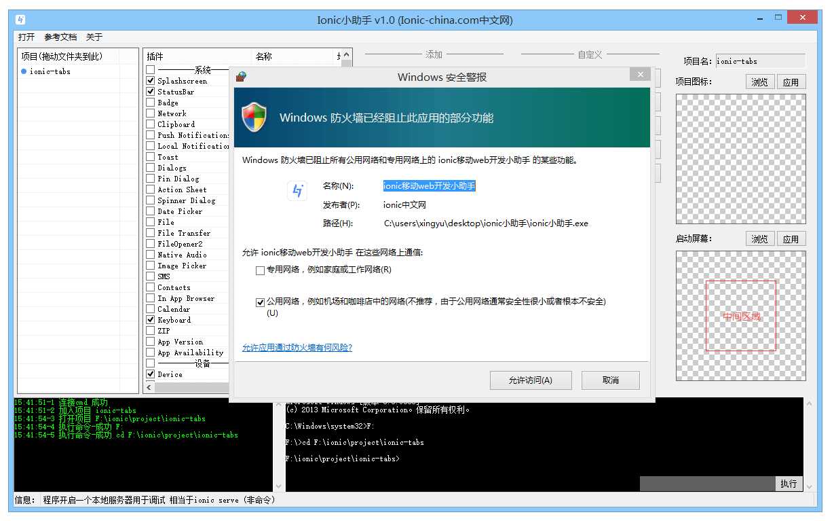Click the Ionic app icon in title bar
Image resolution: width=834 pixels, height=521 pixels.
click(21, 19)
